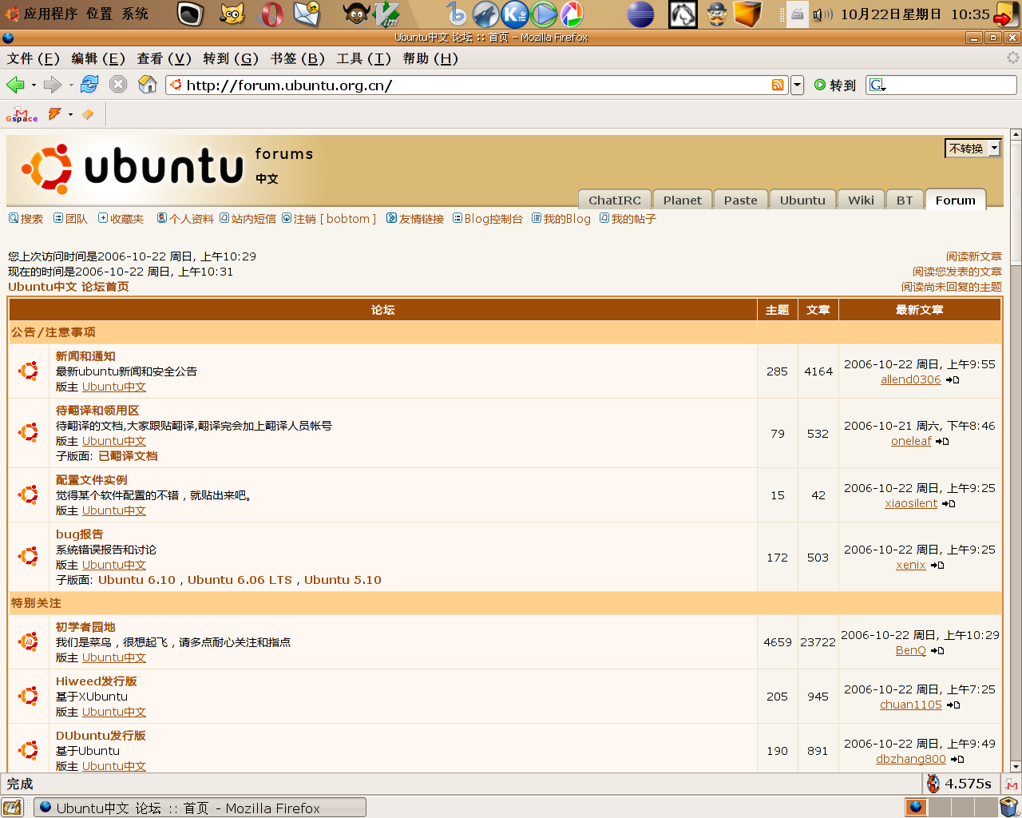The width and height of the screenshot is (1022, 818).
Task: Open the black monitor-shaped launcher
Action: tap(190, 14)
